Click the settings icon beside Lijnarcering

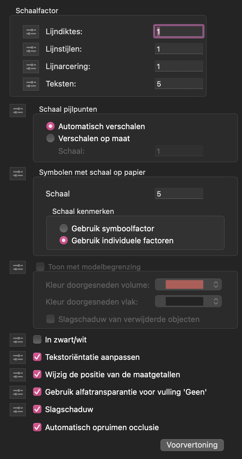pyautogui.click(x=31, y=67)
